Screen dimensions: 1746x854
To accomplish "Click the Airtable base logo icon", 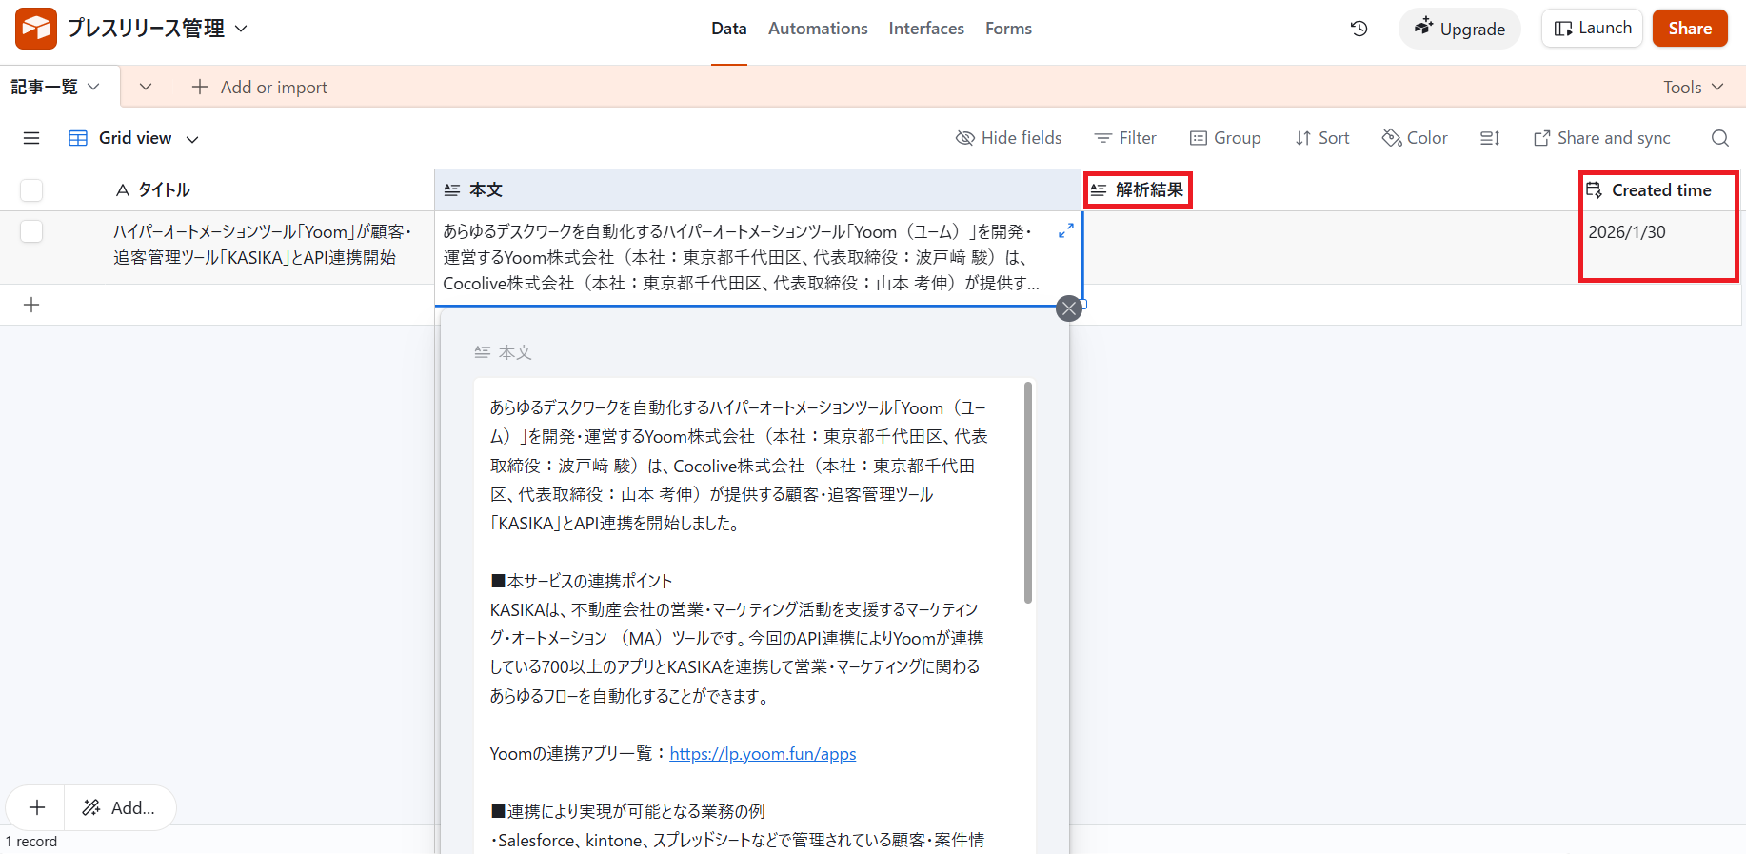I will pyautogui.click(x=36, y=29).
